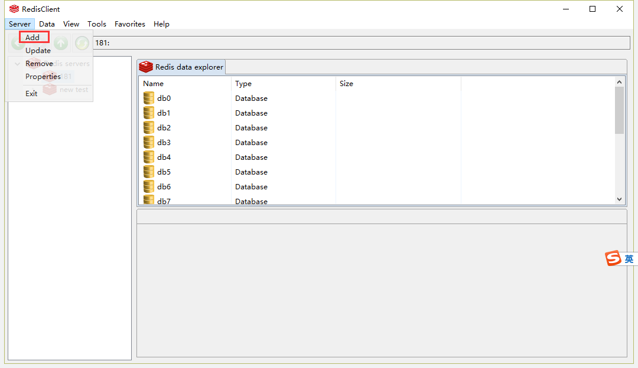The height and width of the screenshot is (368, 638).
Task: Click the Database type cell of db3
Action: (251, 143)
